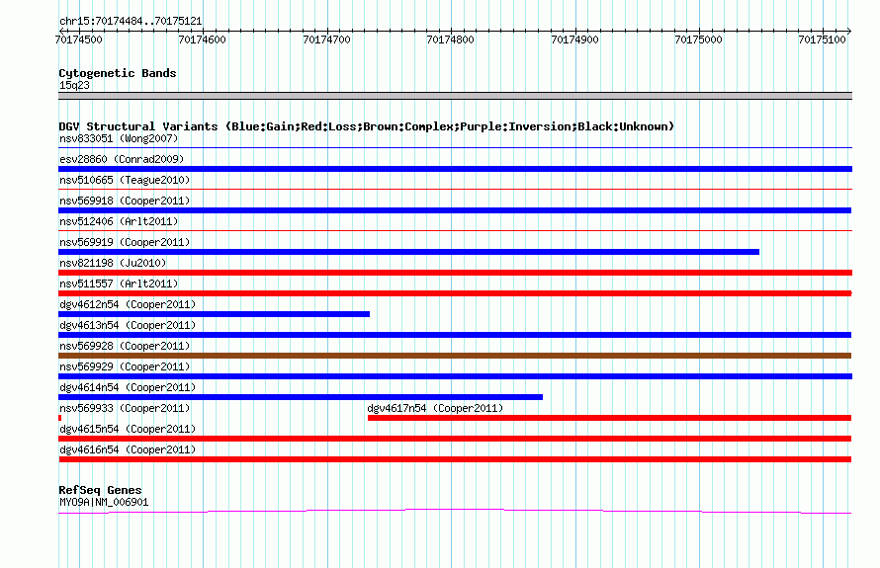Image resolution: width=880 pixels, height=568 pixels.
Task: Select the tiny red nsv569933 feature
Action: pyautogui.click(x=59, y=418)
